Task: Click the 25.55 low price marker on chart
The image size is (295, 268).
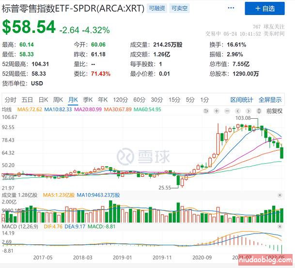Action: (x=165, y=188)
